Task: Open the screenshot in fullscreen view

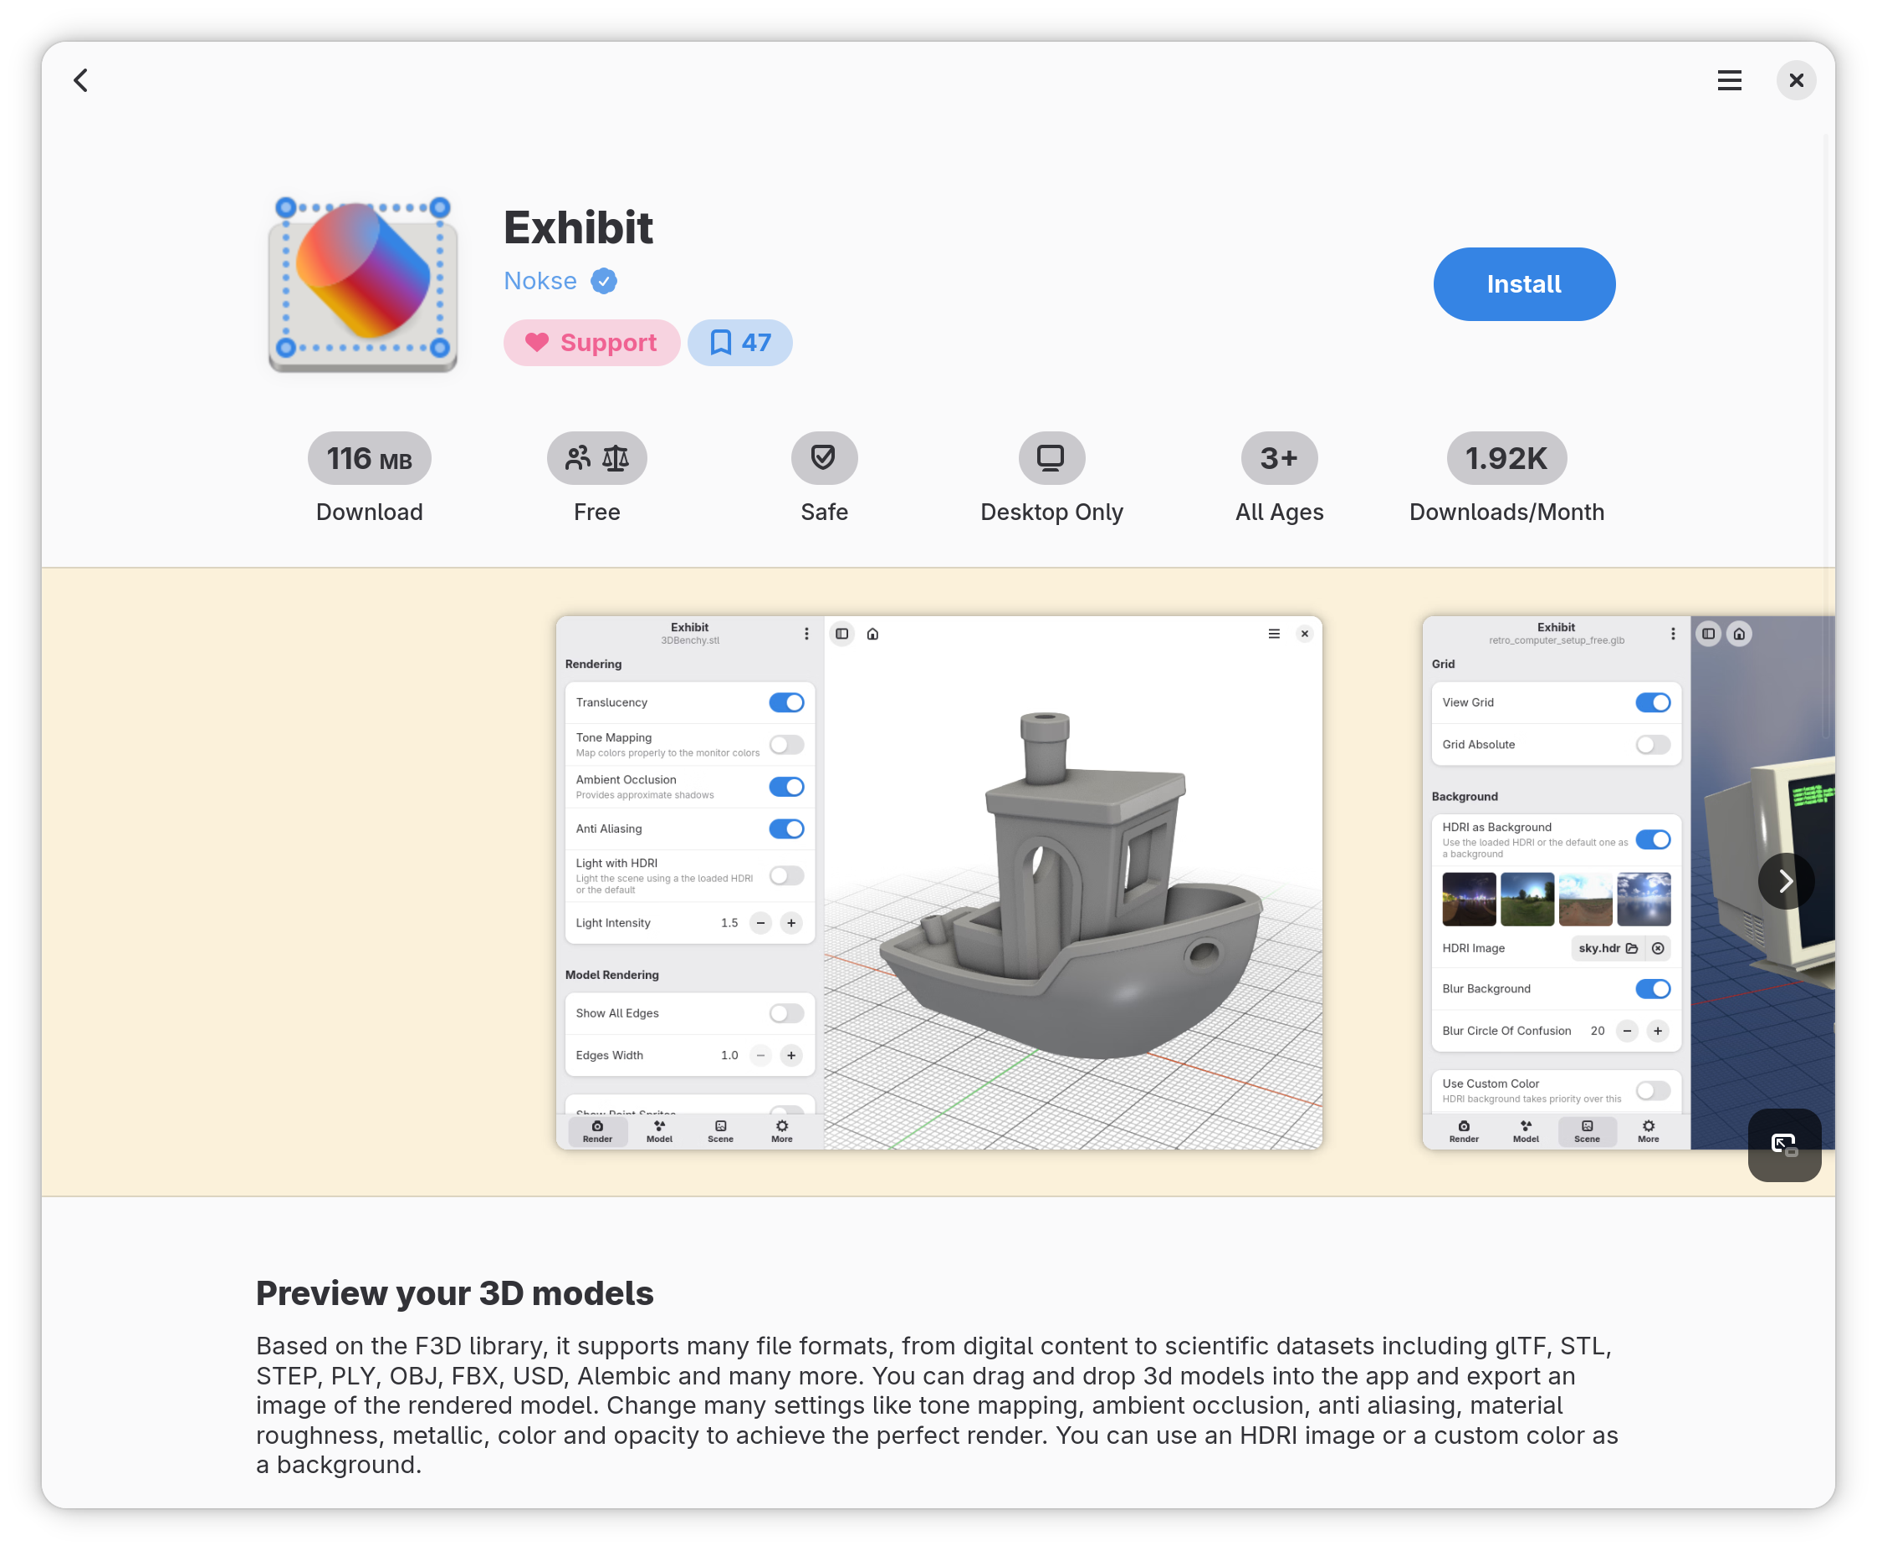Action: pyautogui.click(x=1784, y=1145)
